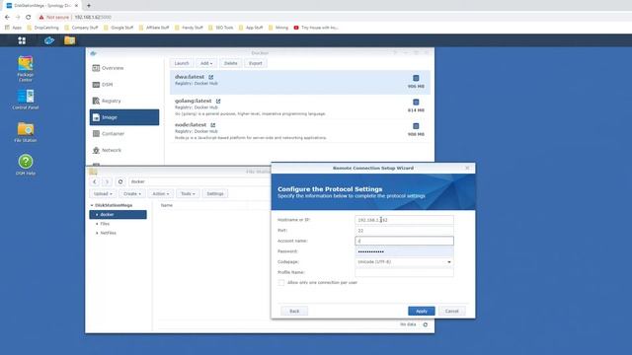Screen dimensions: 632x355
Task: Click the Not secure warning icon
Action: pyautogui.click(x=41, y=17)
